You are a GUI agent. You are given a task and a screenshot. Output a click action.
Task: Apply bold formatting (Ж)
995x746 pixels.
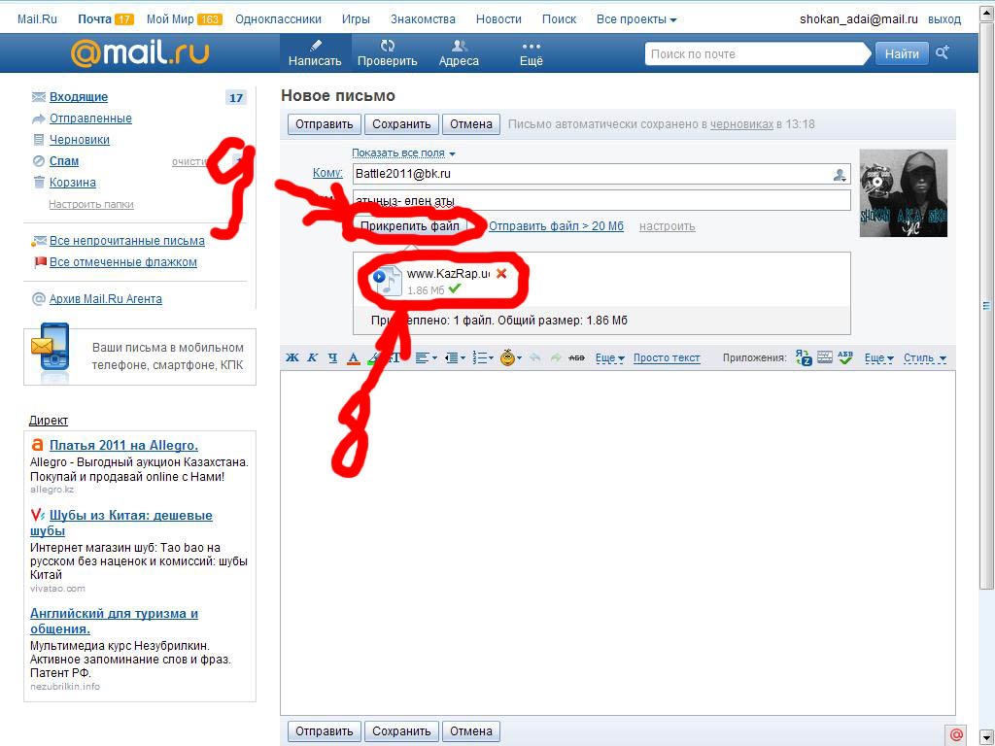tap(292, 357)
